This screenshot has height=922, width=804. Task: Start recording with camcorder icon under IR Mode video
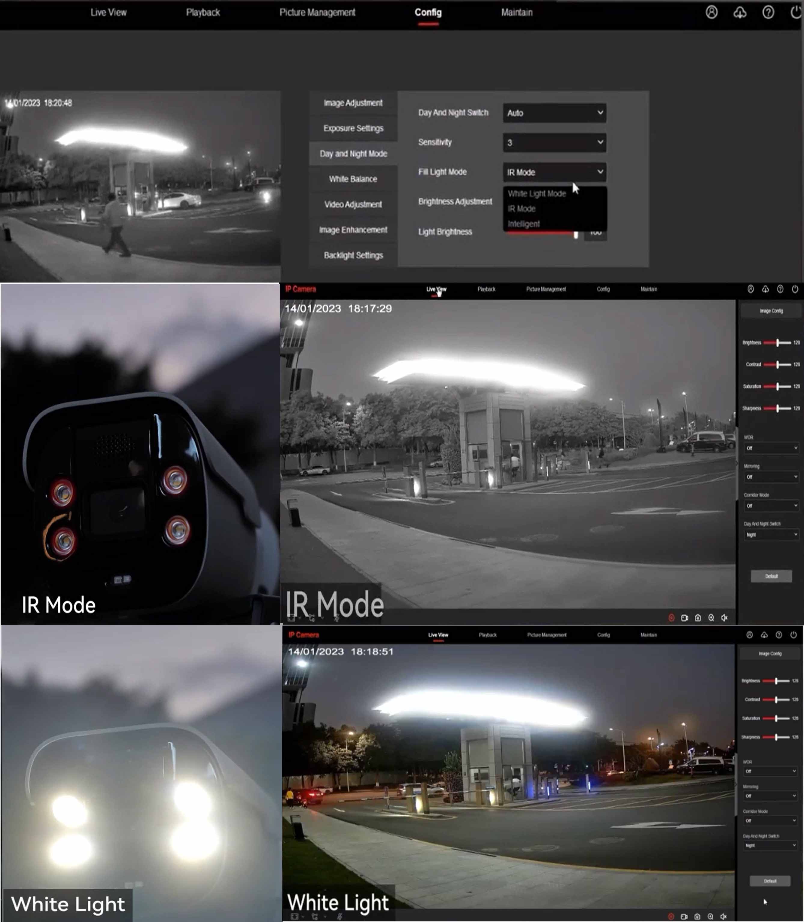[685, 618]
